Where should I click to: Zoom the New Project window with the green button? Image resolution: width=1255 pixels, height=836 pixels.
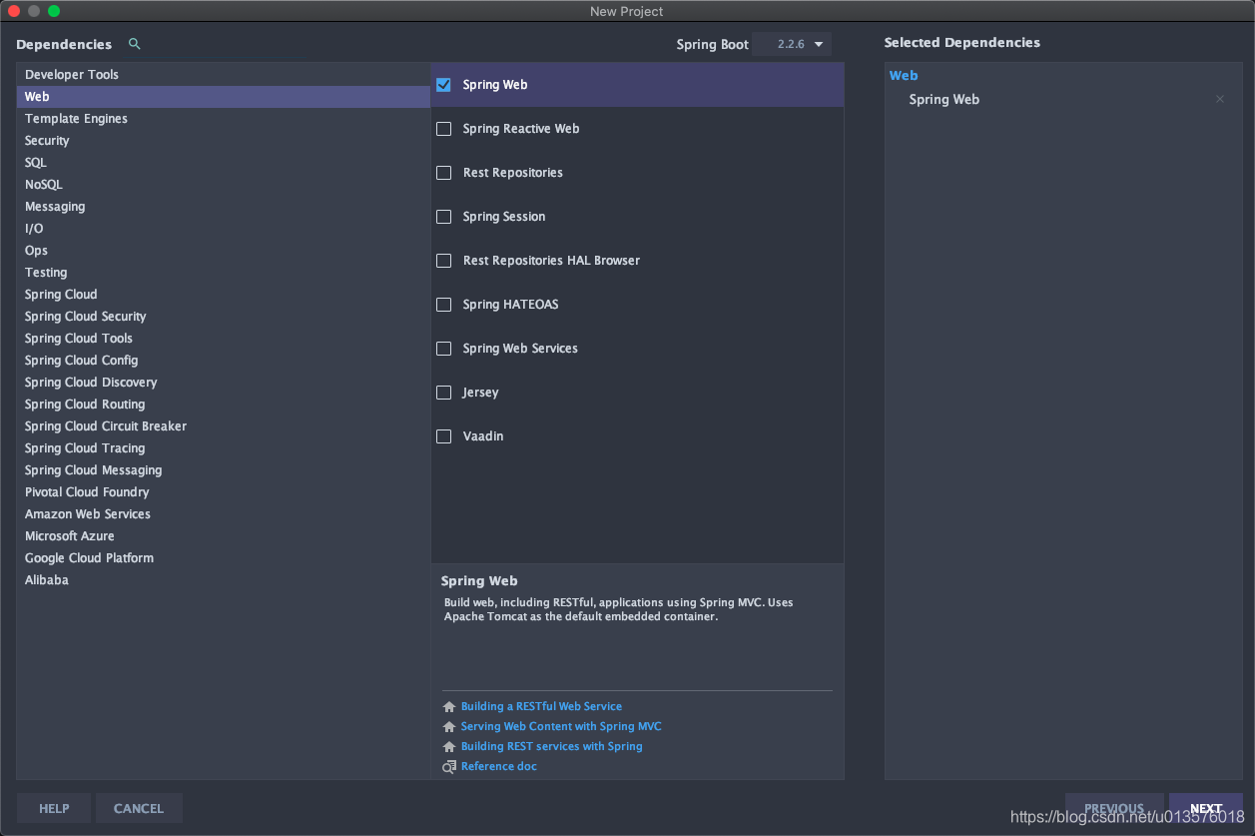tap(54, 11)
